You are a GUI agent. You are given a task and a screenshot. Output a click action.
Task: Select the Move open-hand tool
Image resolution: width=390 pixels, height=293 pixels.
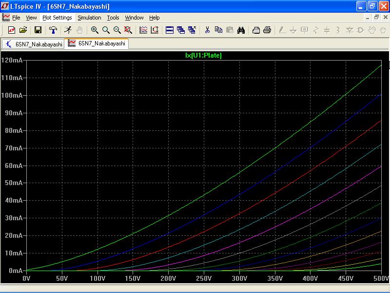(x=372, y=30)
